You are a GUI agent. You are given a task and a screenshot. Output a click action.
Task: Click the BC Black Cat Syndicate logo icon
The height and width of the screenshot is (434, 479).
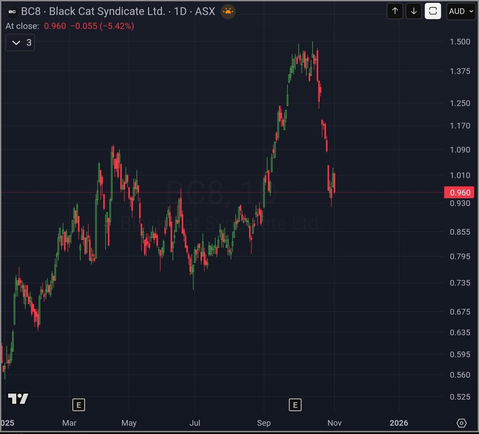(12, 12)
